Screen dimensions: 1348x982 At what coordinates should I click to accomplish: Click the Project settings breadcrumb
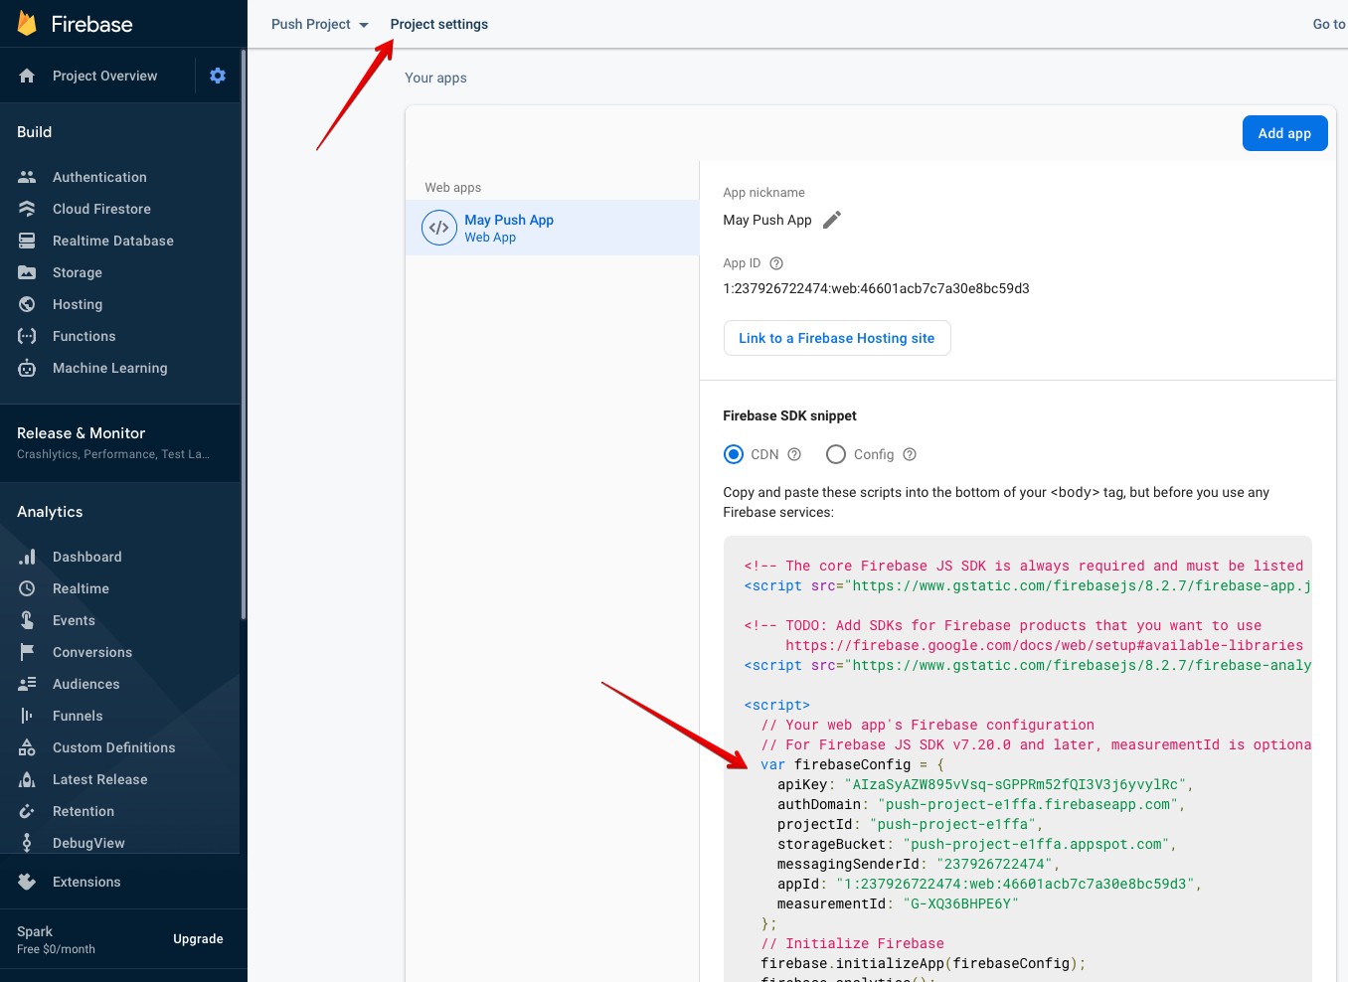[439, 24]
